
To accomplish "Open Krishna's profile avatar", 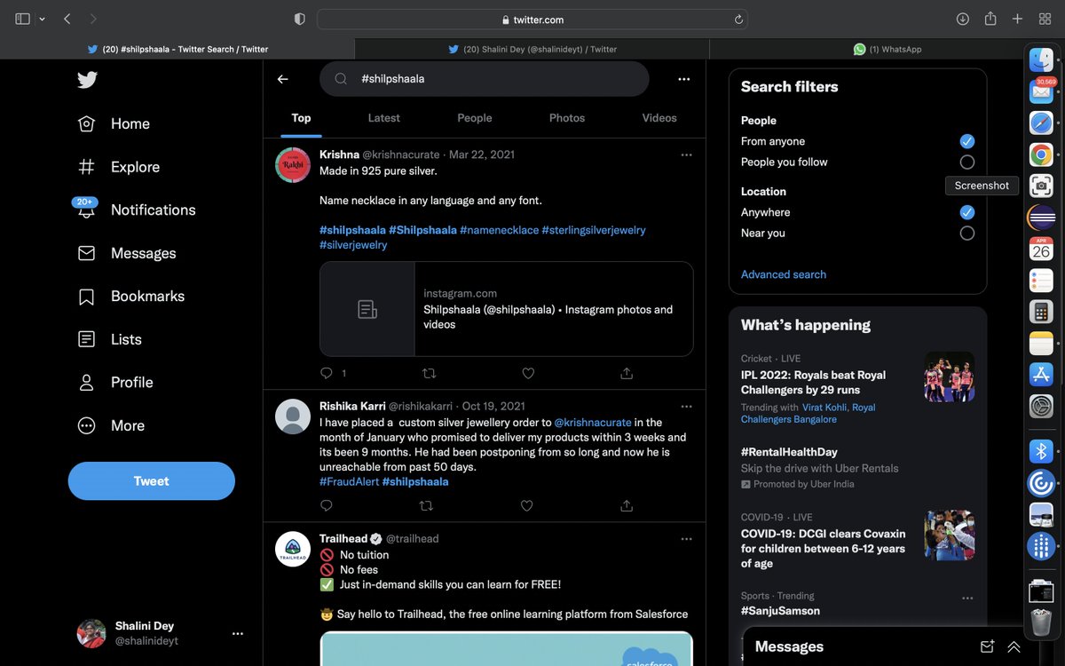I will (x=293, y=165).
